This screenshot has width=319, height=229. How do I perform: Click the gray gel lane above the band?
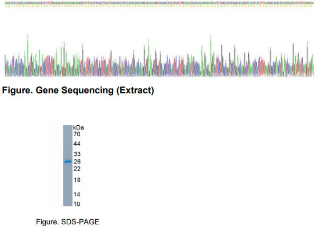[x=68, y=143]
